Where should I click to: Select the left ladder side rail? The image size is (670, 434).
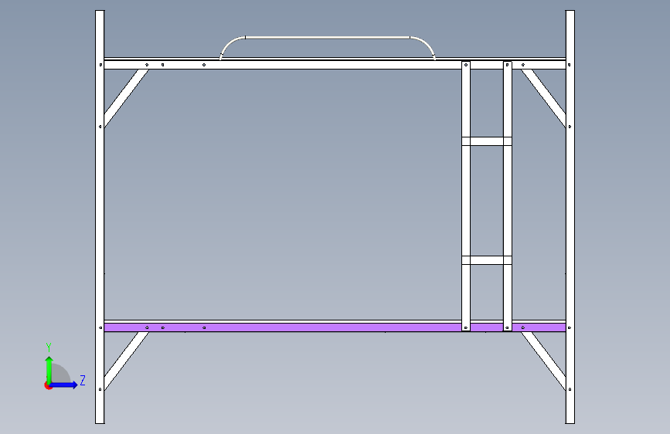pyautogui.click(x=466, y=196)
